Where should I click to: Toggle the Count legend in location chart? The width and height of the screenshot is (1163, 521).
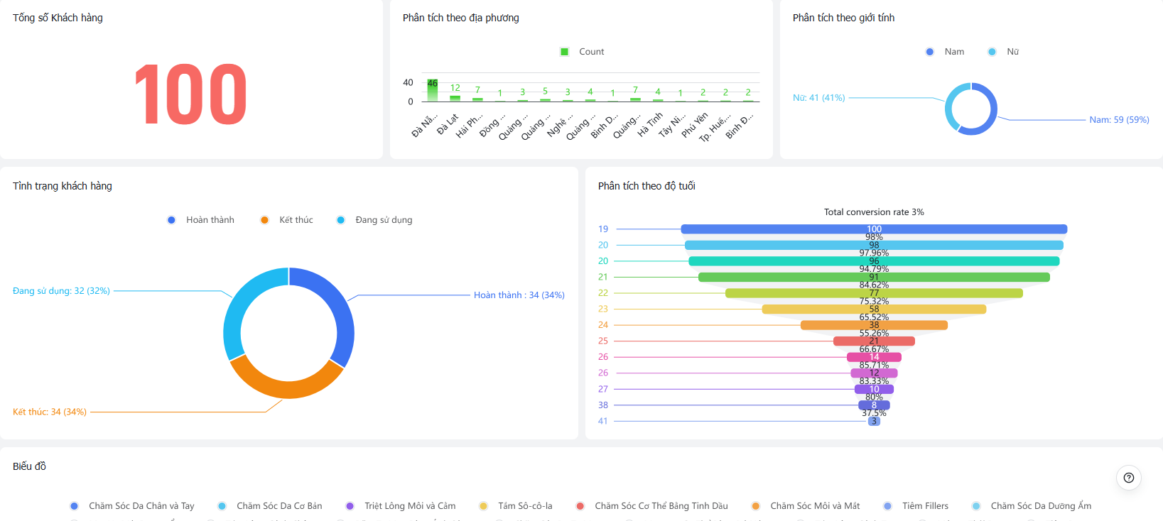pos(582,52)
